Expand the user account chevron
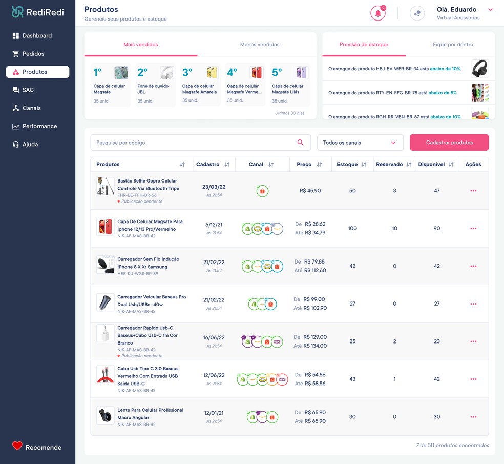Viewport: 504px width, 464px height. pyautogui.click(x=490, y=10)
